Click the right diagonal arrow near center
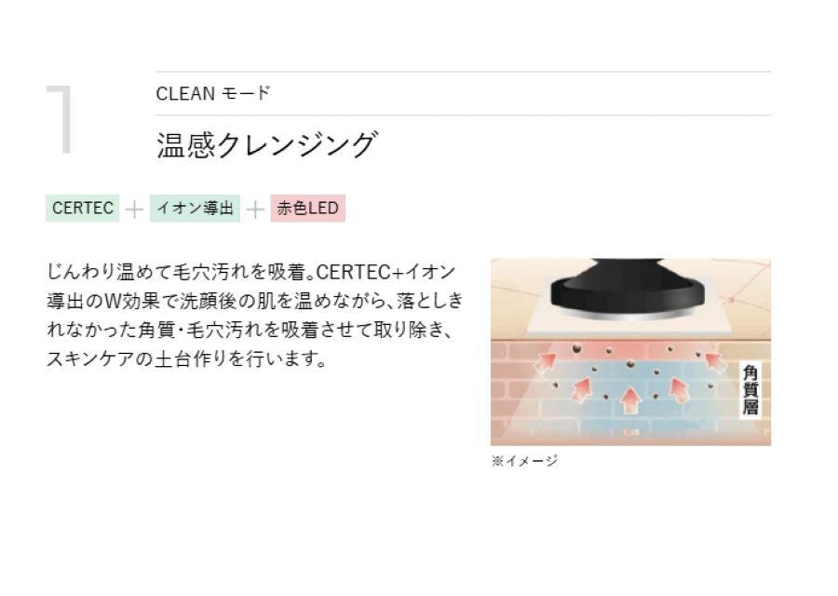 click(680, 389)
